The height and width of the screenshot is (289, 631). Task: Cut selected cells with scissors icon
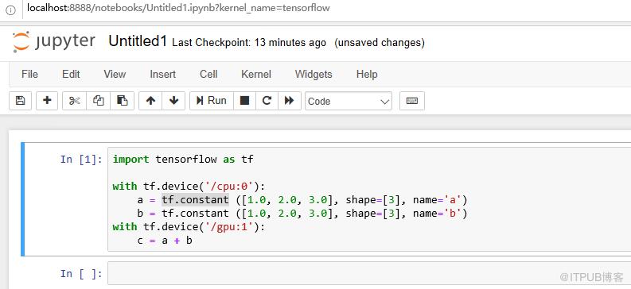(75, 101)
